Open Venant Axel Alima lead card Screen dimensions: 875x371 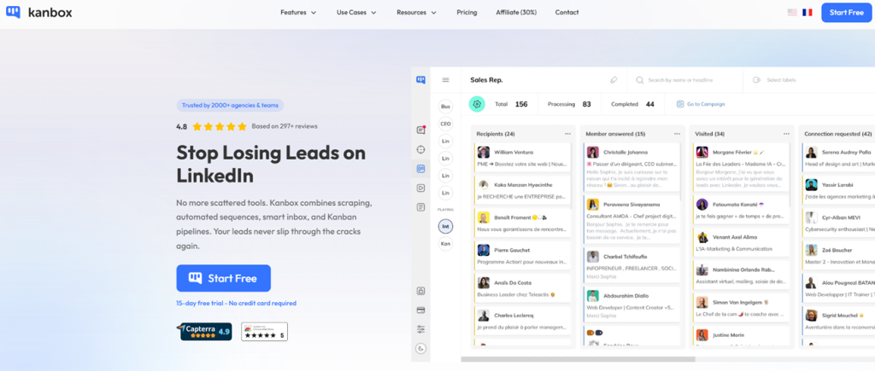click(x=741, y=242)
